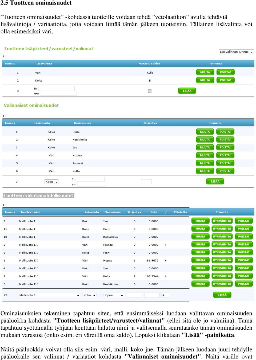This screenshot has width=256, height=360.
Task: Click POISTA! for the Iso attribute row
Action: 225,148
